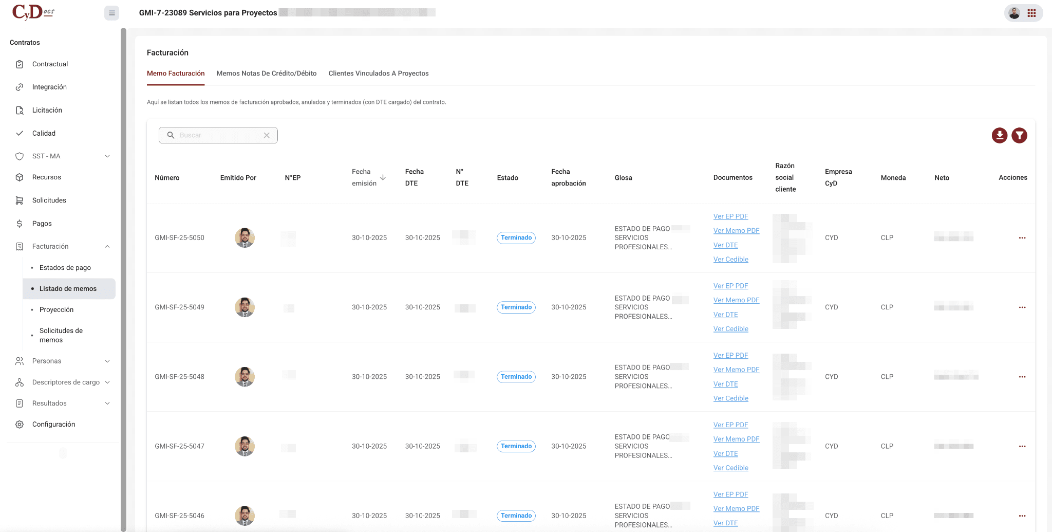
Task: Clear the search field with X icon
Action: point(267,135)
